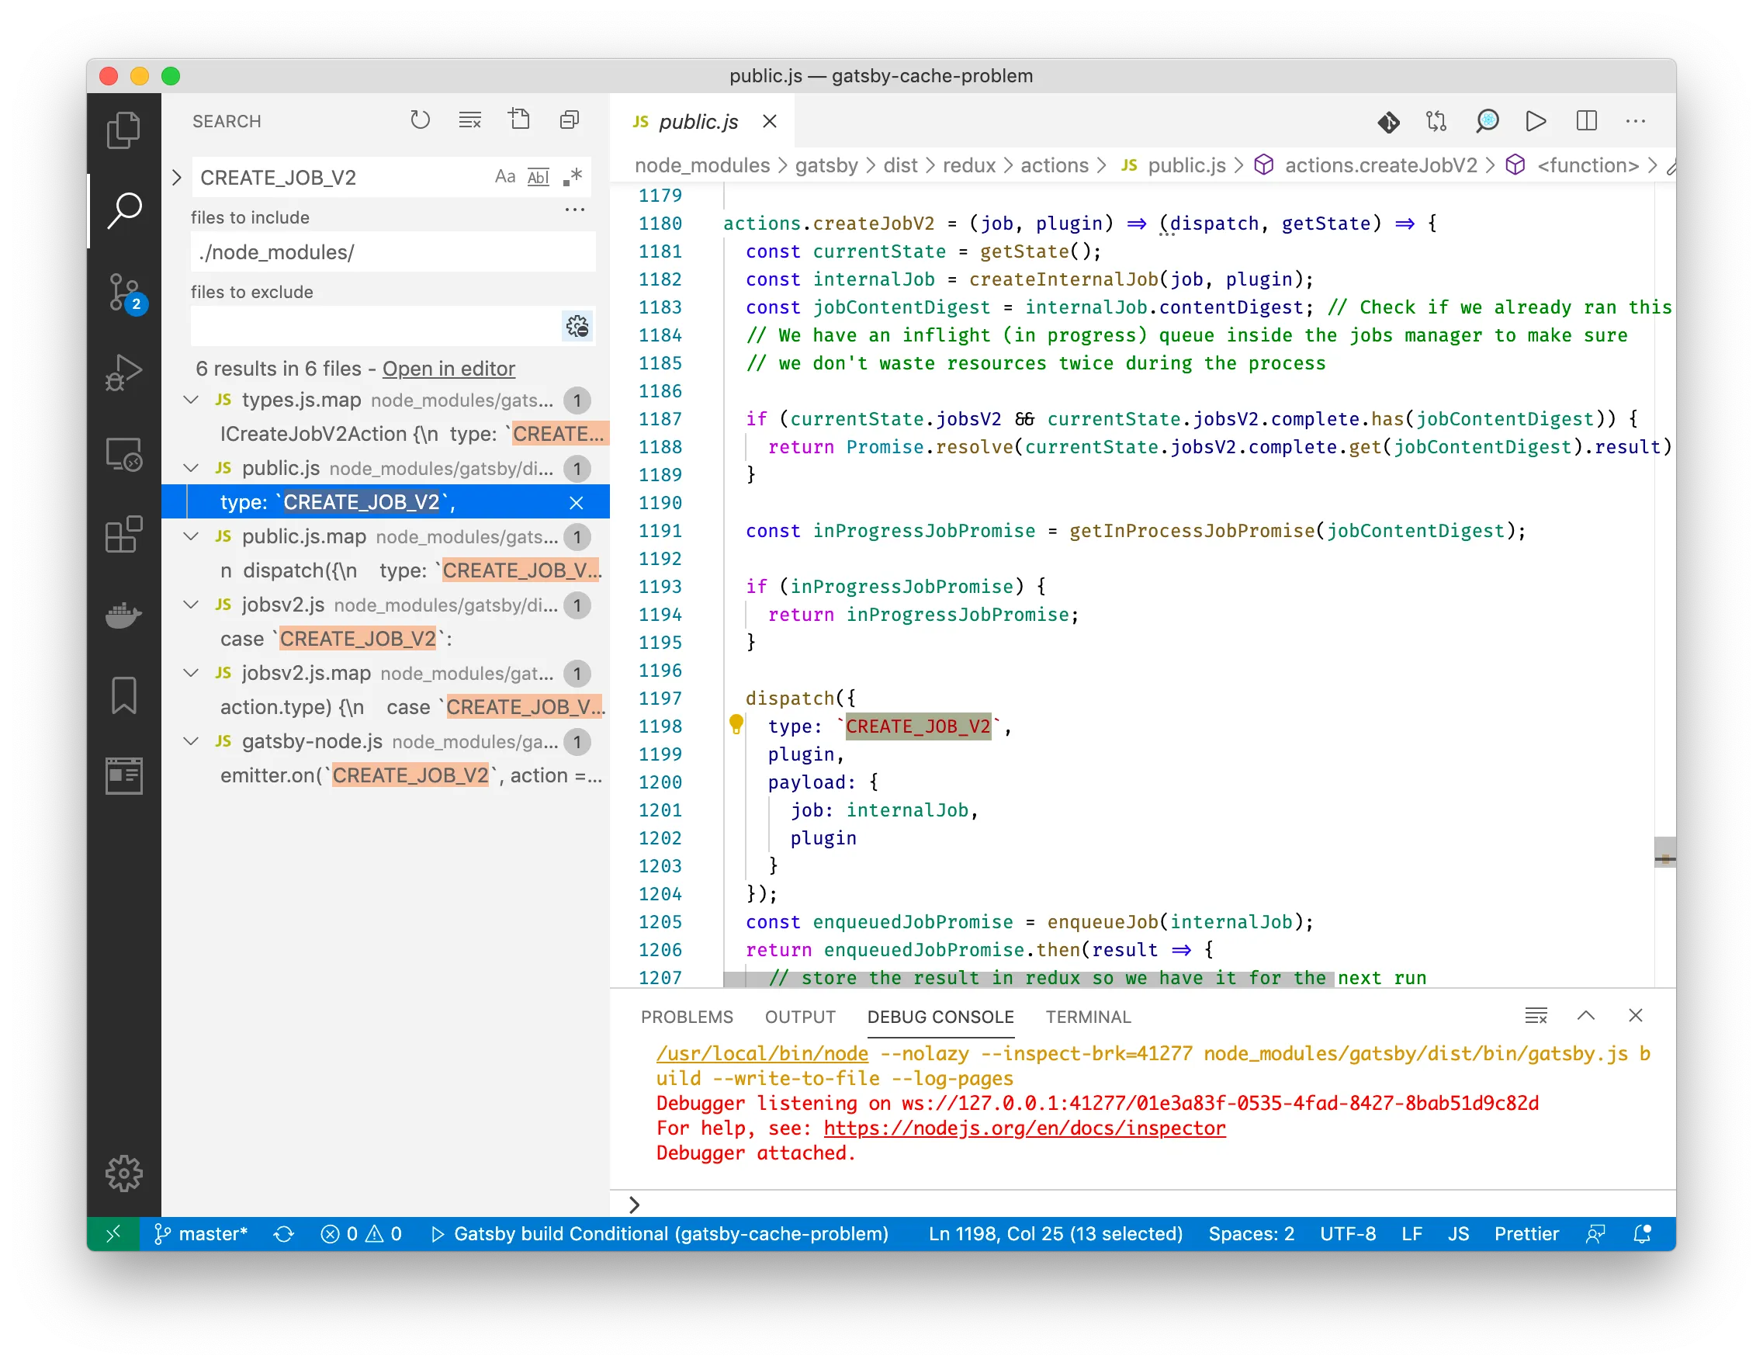The width and height of the screenshot is (1763, 1366).
Task: Switch to the PROBLEMS tab
Action: click(687, 1018)
